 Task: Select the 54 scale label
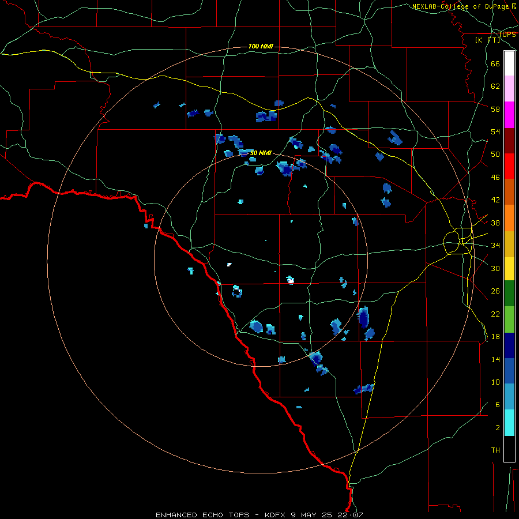(x=495, y=131)
